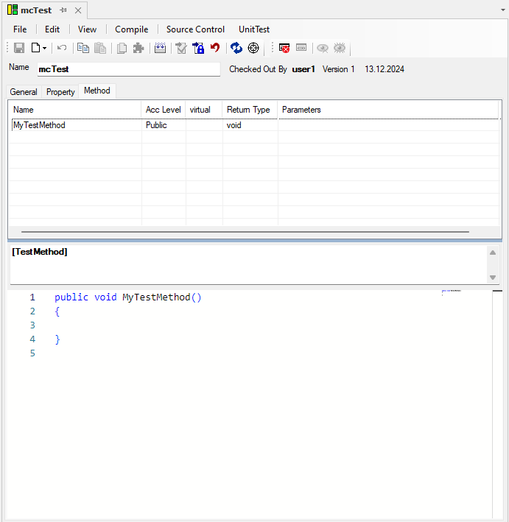The width and height of the screenshot is (509, 522).
Task: Click the compile grid-with-arrows icon
Action: coord(161,48)
